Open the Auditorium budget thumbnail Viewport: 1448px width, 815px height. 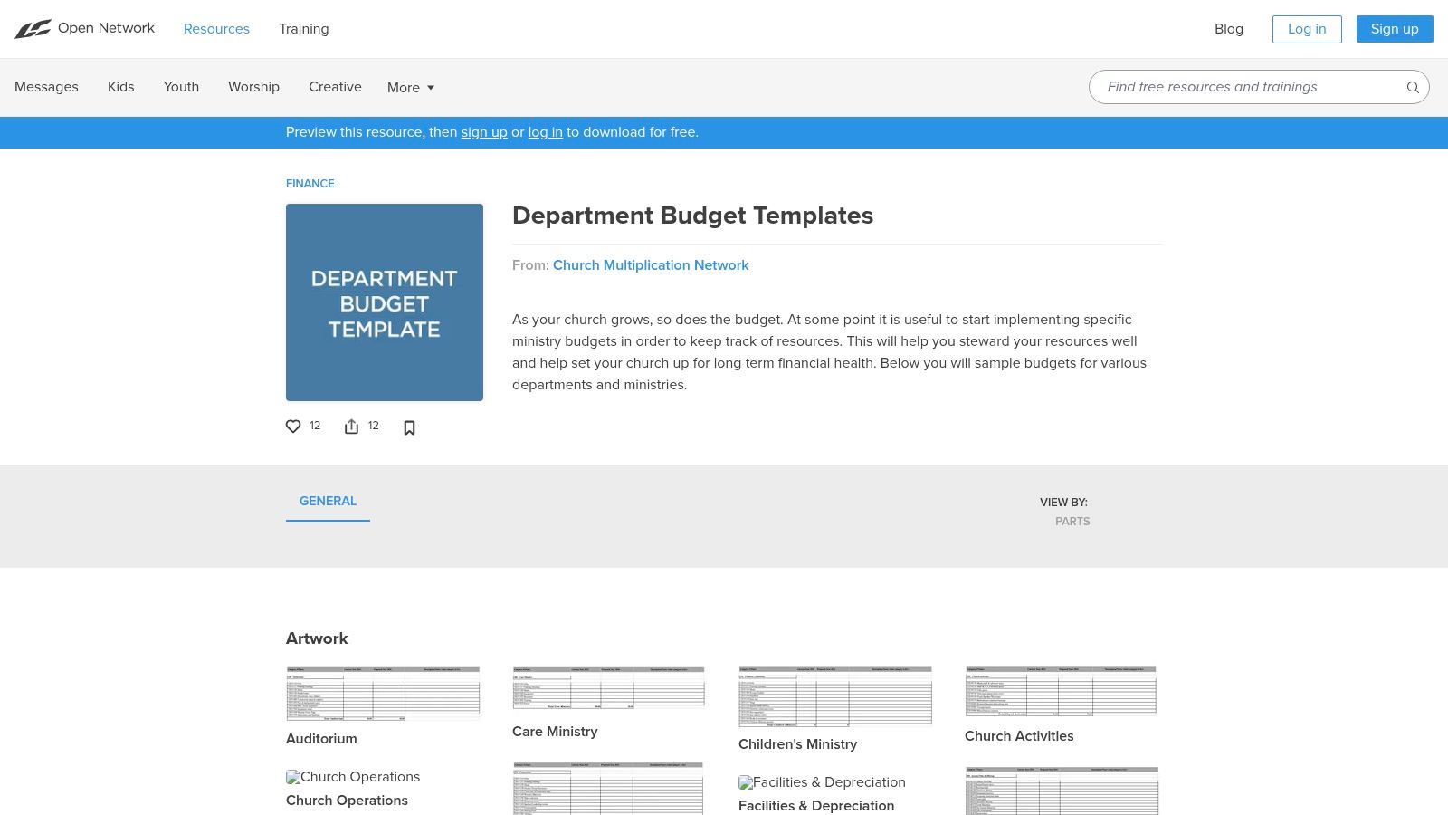[x=383, y=694]
